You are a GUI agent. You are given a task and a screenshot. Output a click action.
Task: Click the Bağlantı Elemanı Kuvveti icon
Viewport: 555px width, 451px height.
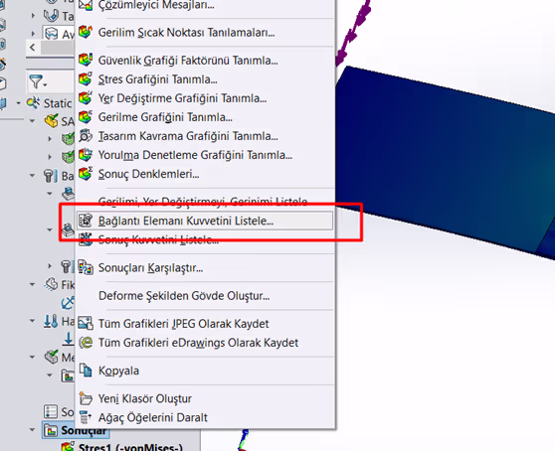[x=86, y=221]
